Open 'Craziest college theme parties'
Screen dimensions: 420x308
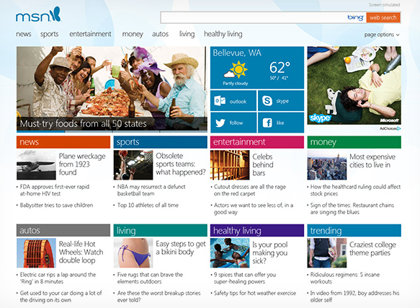pos(372,249)
